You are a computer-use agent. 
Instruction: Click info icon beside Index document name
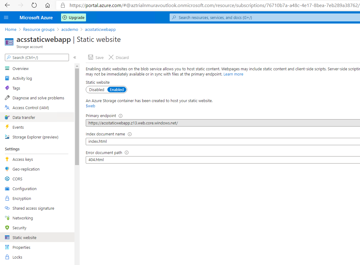(x=130, y=134)
